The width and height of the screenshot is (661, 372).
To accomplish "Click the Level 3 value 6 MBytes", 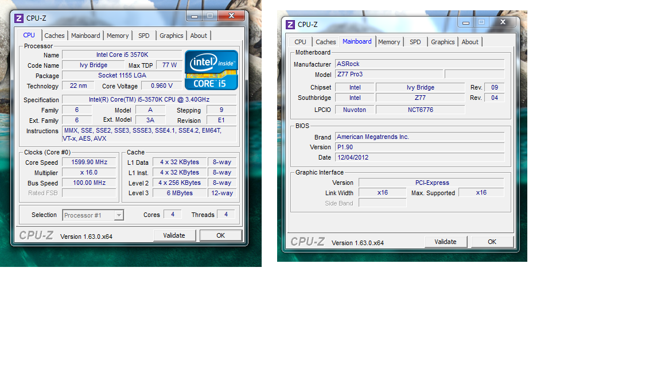I will (180, 193).
